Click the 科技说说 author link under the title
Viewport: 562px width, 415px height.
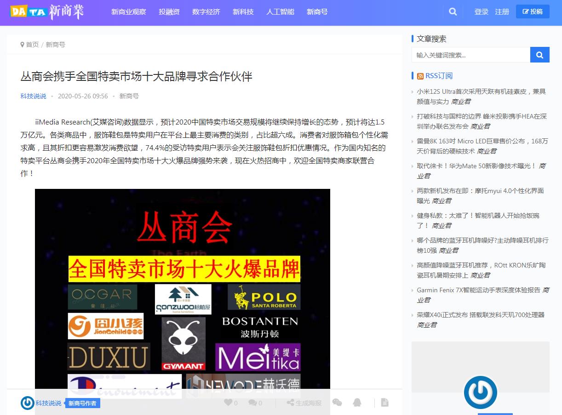[33, 96]
